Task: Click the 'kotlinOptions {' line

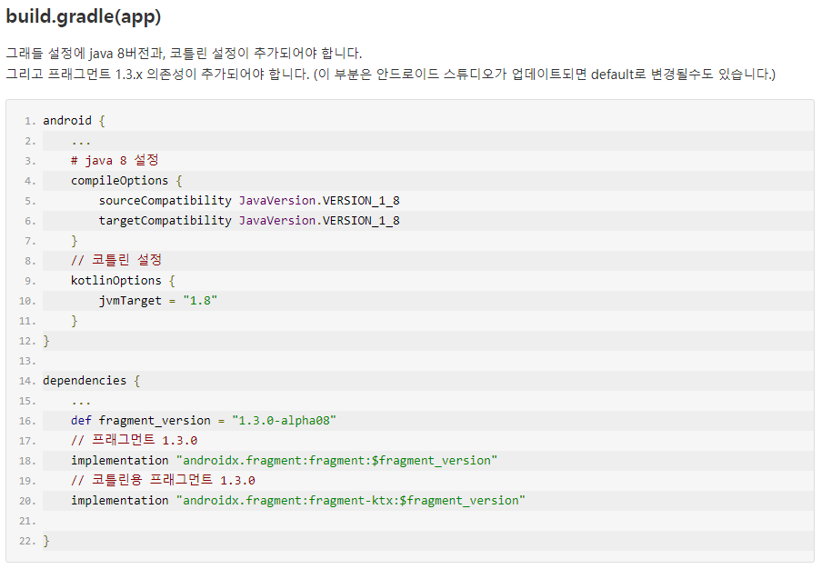Action: pyautogui.click(x=123, y=281)
